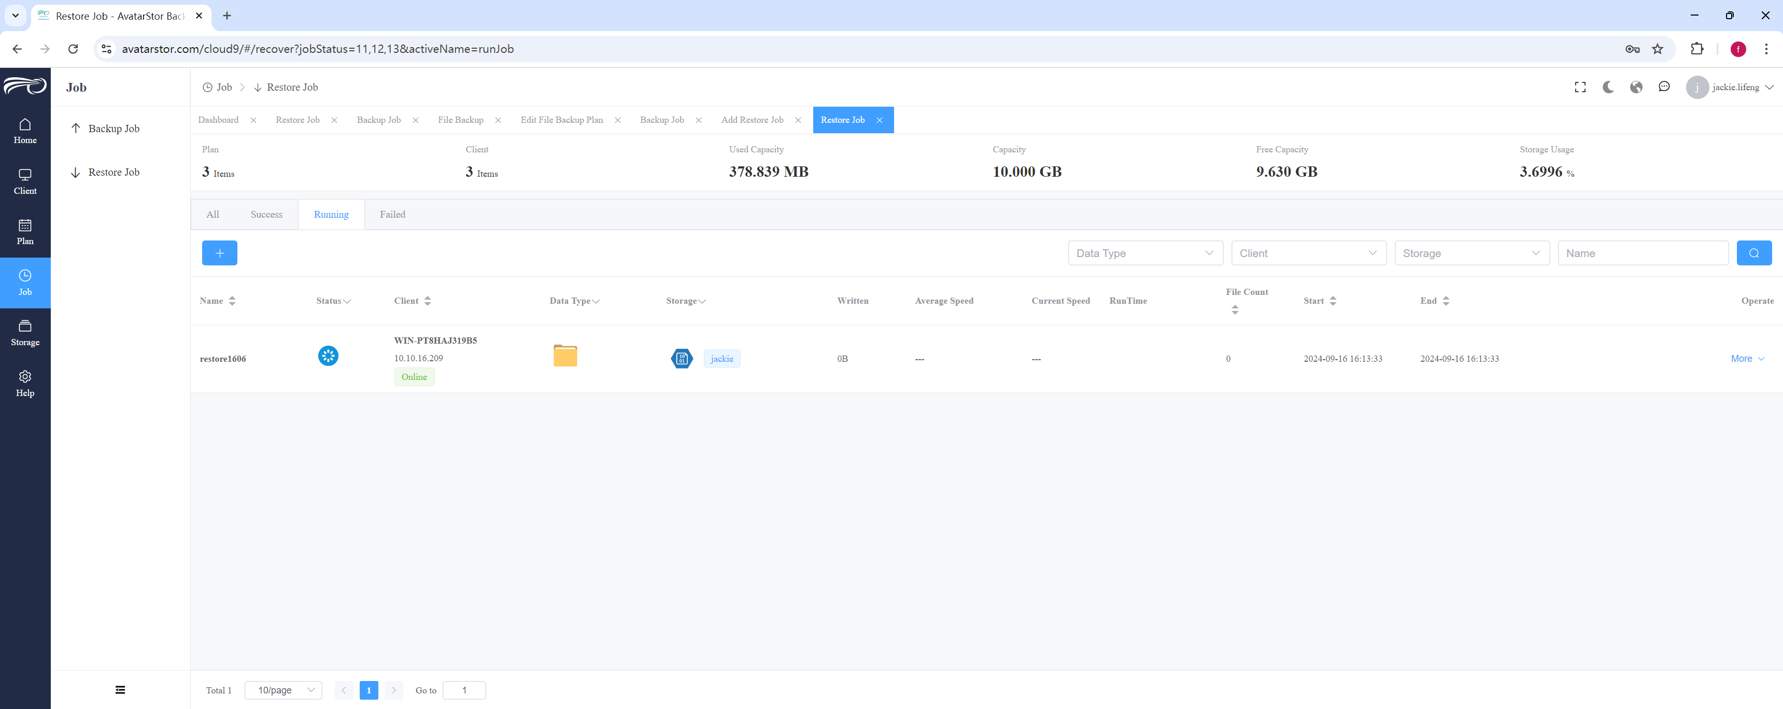The width and height of the screenshot is (1783, 709).
Task: Click the blue search magnifier button
Action: 1754,253
